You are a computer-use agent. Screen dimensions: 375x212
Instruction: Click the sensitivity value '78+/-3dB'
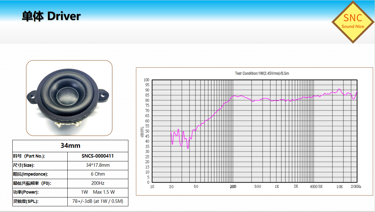(x=98, y=201)
